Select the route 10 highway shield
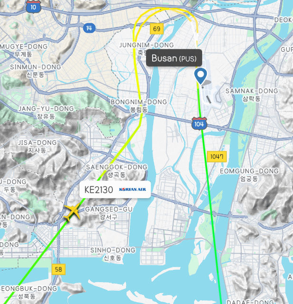Image resolution: width=293 pixels, height=304 pixels. (x=33, y=7)
